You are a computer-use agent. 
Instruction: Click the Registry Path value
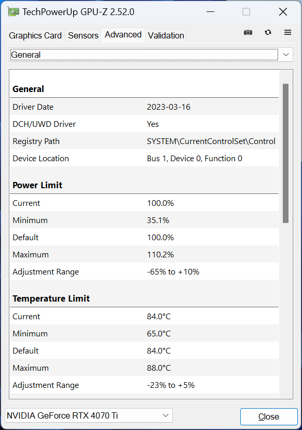click(x=211, y=141)
